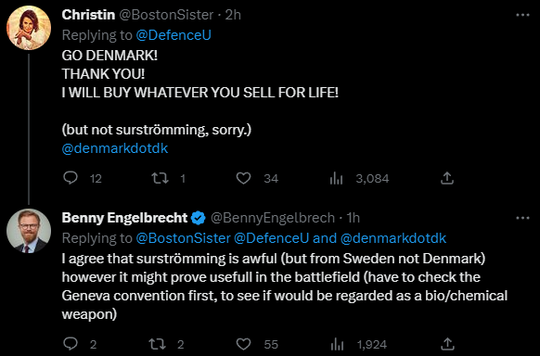Image resolution: width=540 pixels, height=356 pixels.
Task: Click the verified badge next to Benny Engelbrecht
Action: point(198,218)
